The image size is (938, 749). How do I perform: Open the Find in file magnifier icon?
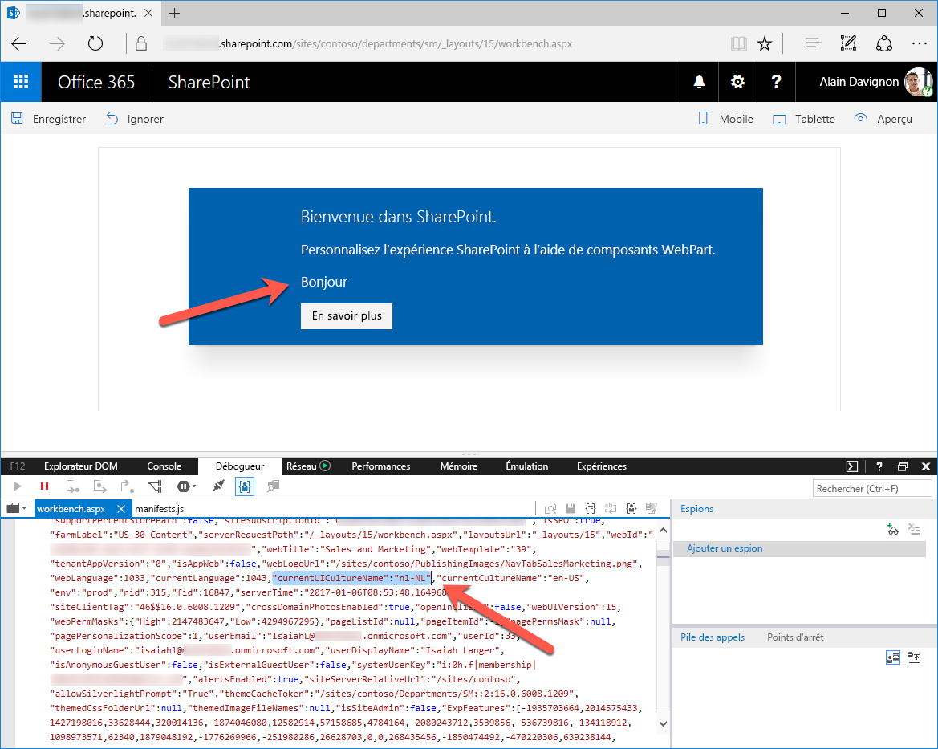pyautogui.click(x=550, y=509)
